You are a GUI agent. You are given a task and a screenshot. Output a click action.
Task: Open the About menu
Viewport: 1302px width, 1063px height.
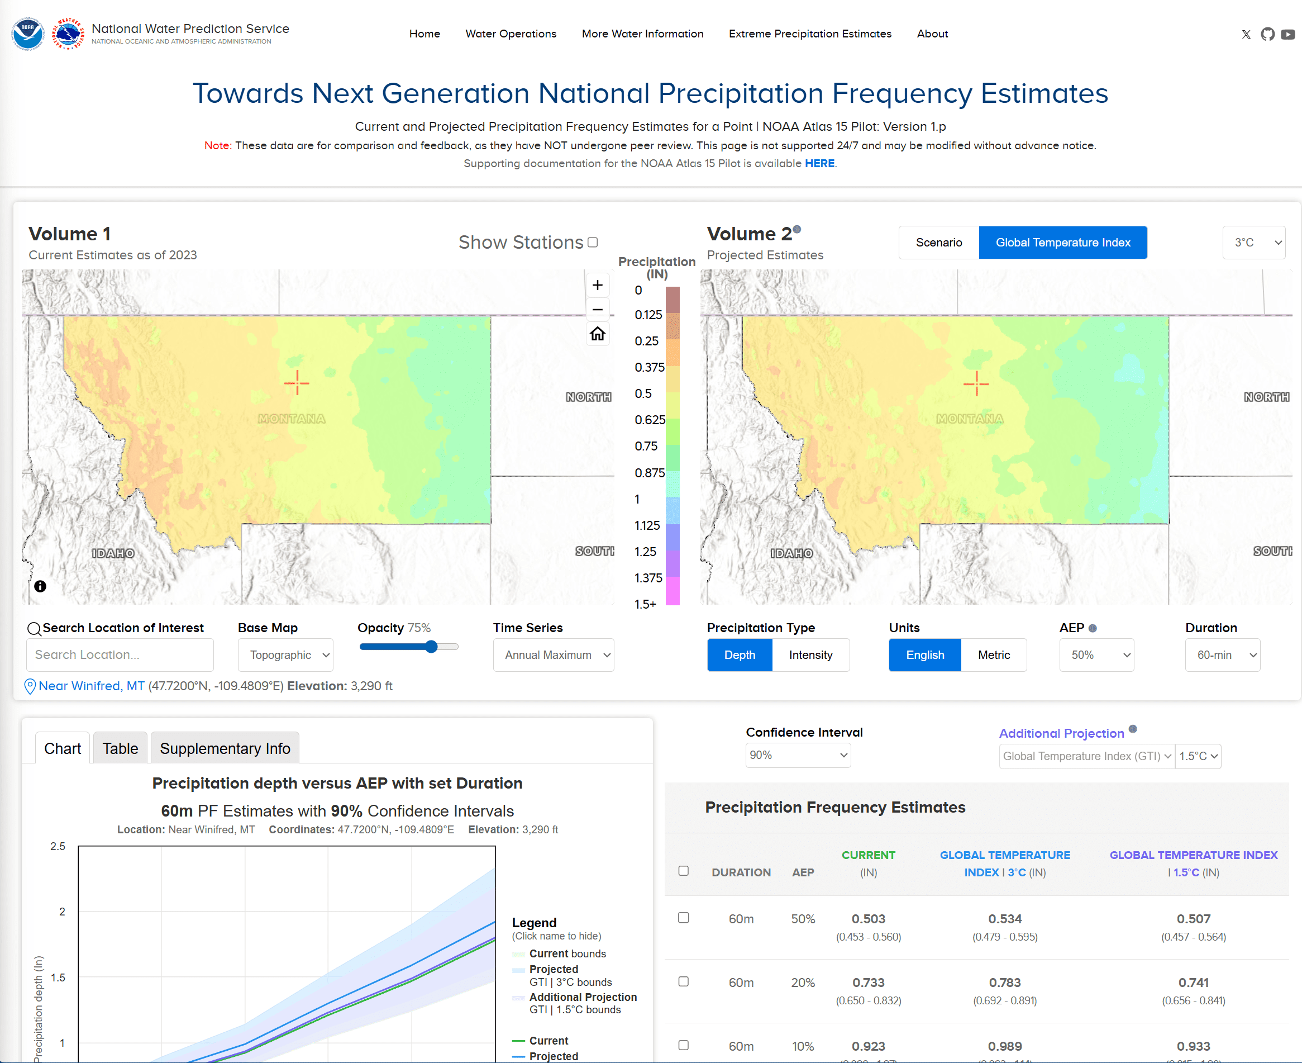click(932, 34)
